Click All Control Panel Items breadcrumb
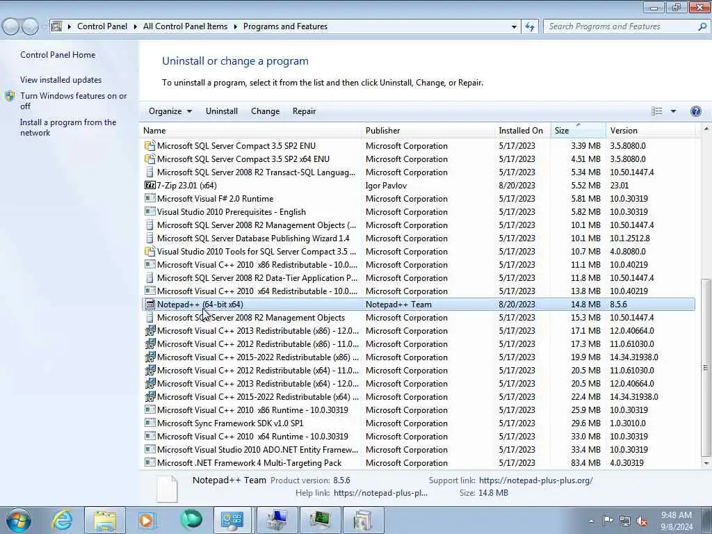Screen dimensions: 712x534 (x=185, y=26)
